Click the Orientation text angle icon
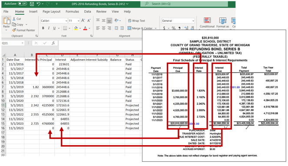Viewport: 288px width, 166px height. (x=116, y=20)
